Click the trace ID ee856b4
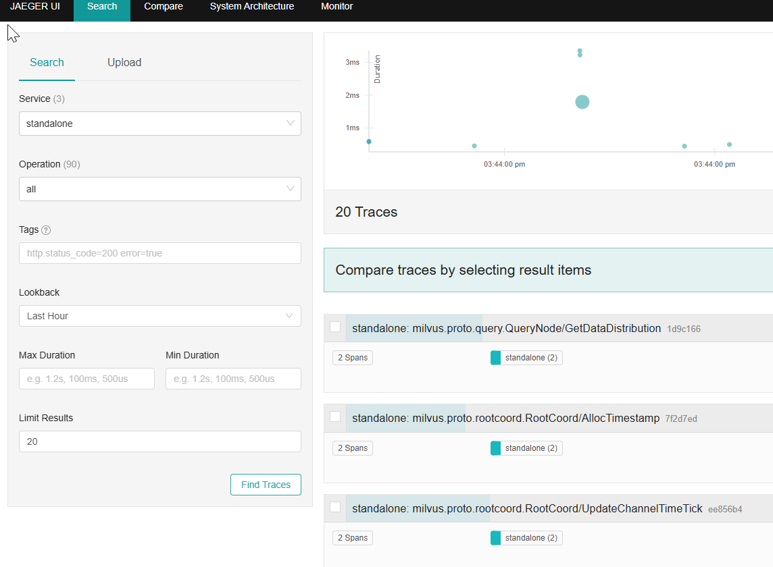The width and height of the screenshot is (773, 567). 724,510
